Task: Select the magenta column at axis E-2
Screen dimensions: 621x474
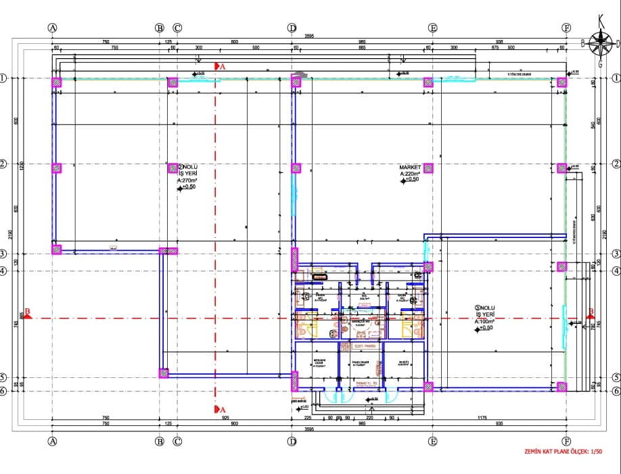Action: 428,168
